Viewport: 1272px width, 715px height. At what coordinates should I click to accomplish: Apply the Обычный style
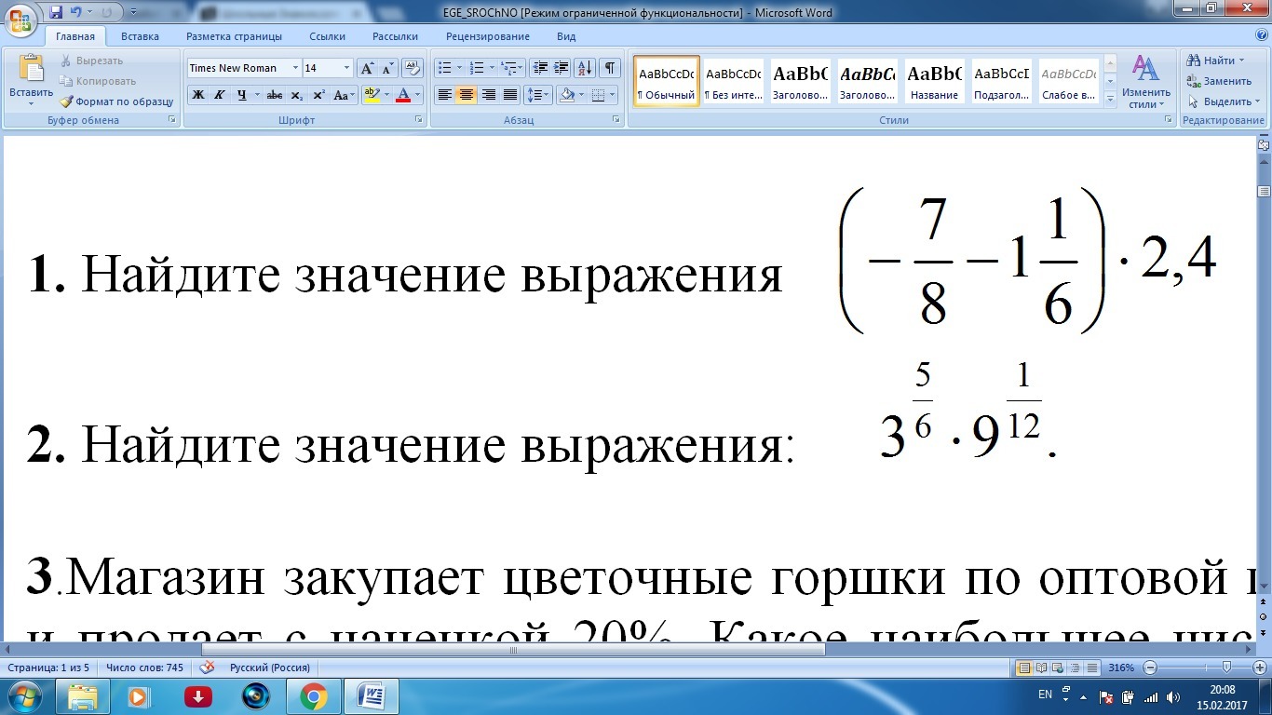(667, 81)
